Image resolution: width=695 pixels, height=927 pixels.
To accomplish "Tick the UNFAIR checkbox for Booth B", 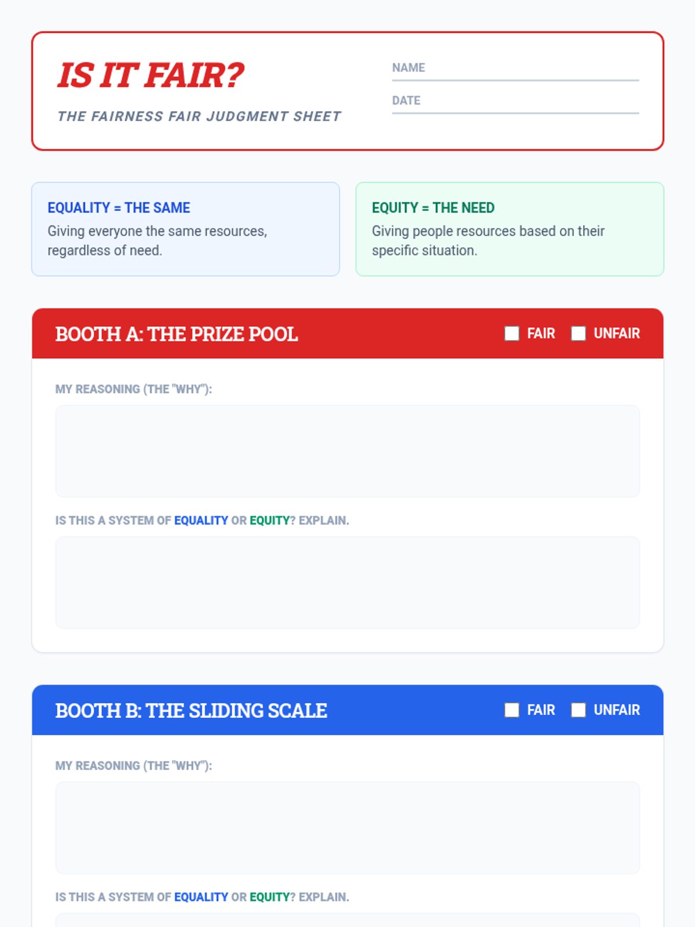I will 579,710.
